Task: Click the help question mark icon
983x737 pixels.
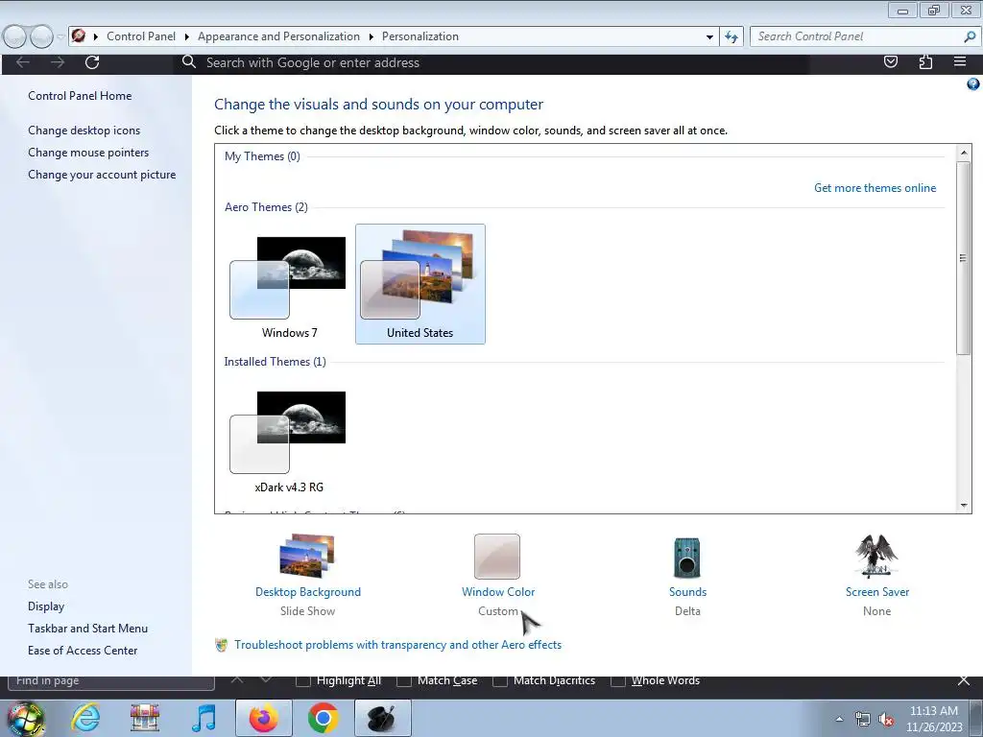Action: (972, 84)
